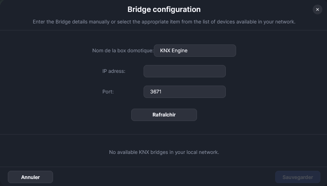Click the word "domotique" in the name label
The image size is (327, 186).
(141, 51)
